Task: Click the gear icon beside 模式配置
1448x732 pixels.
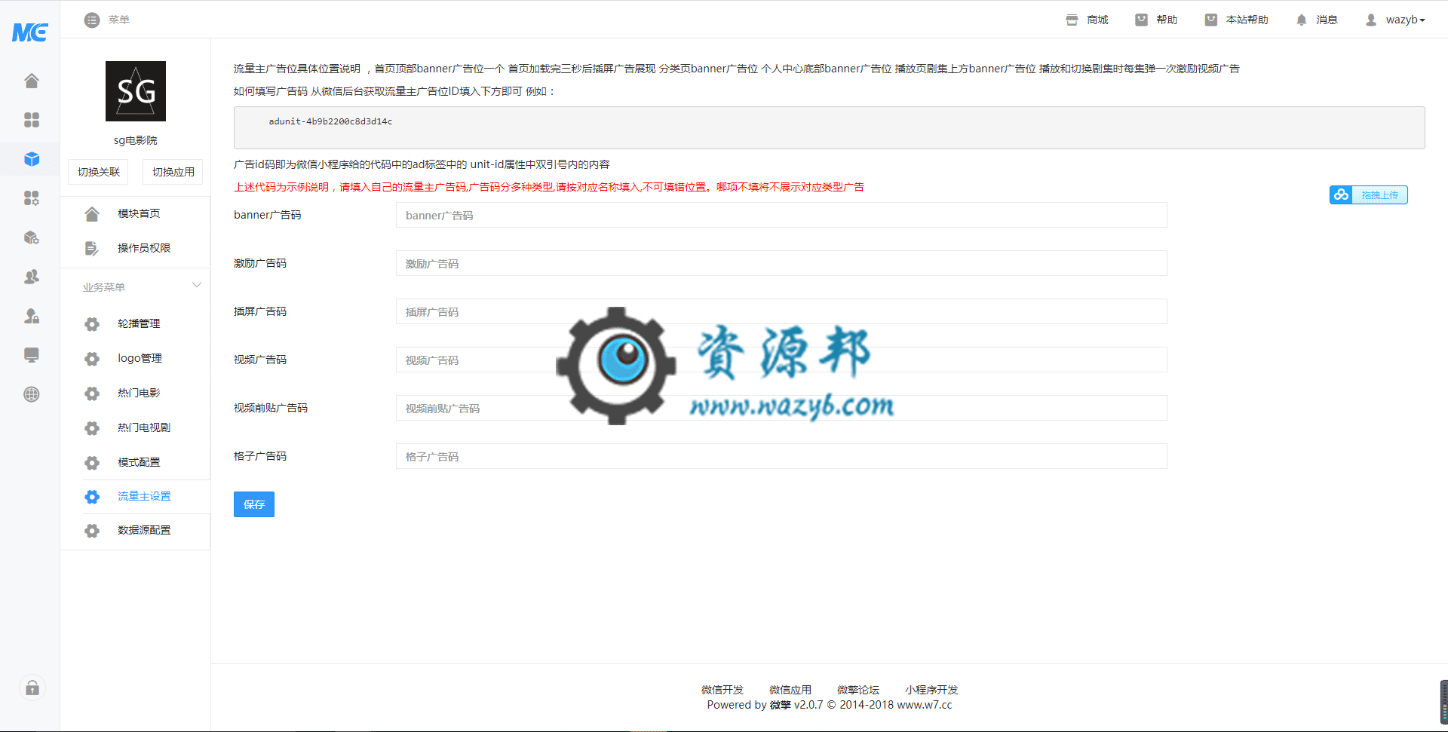Action: [92, 463]
